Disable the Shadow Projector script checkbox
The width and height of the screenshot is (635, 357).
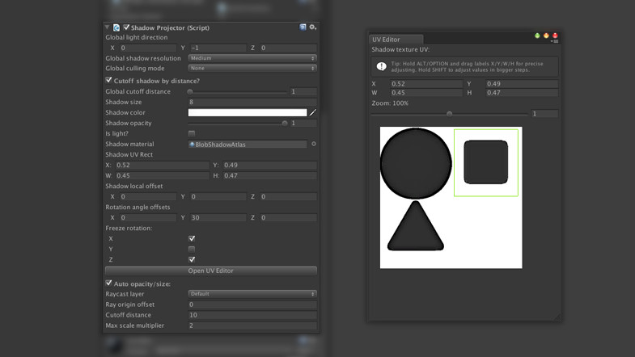pyautogui.click(x=126, y=27)
